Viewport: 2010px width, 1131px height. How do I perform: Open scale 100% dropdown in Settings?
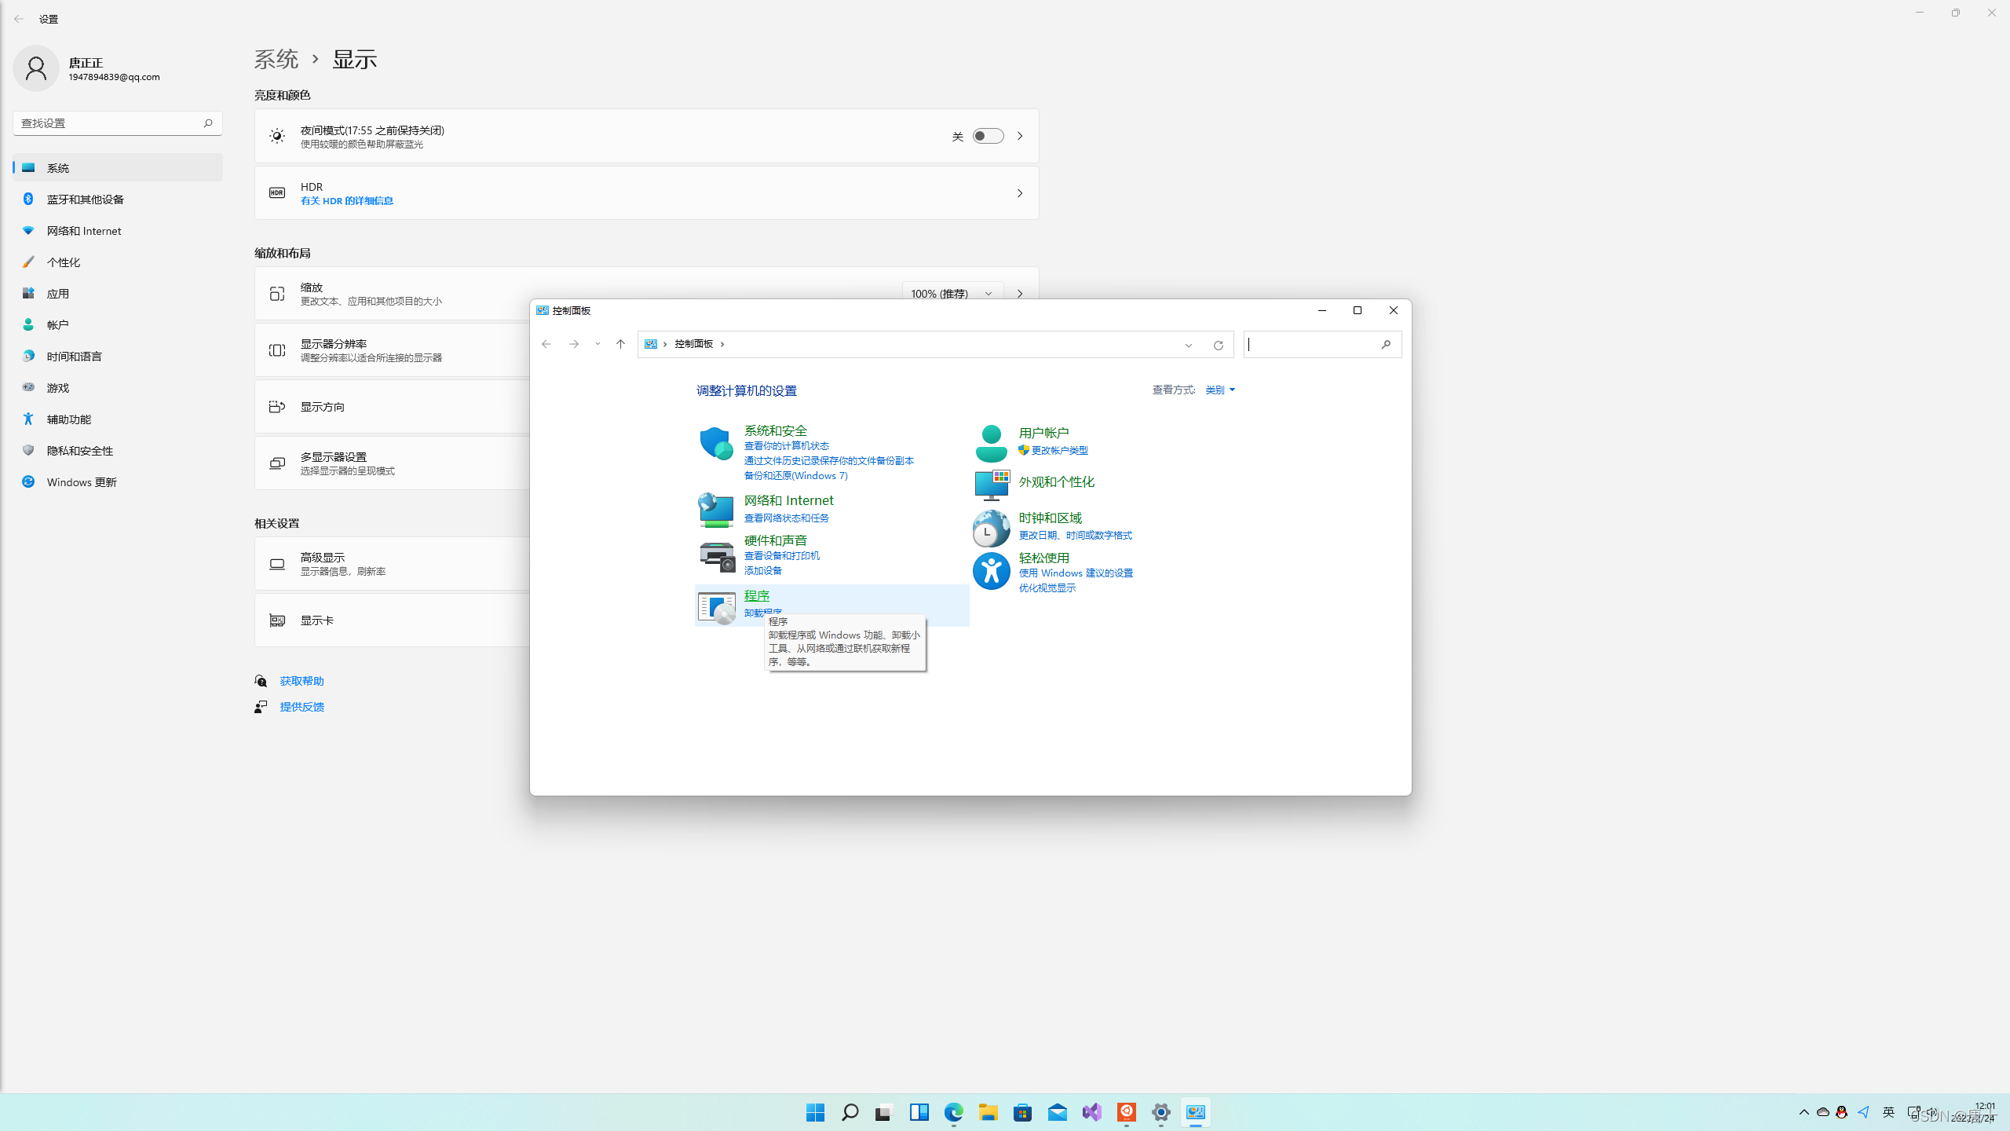click(x=952, y=294)
